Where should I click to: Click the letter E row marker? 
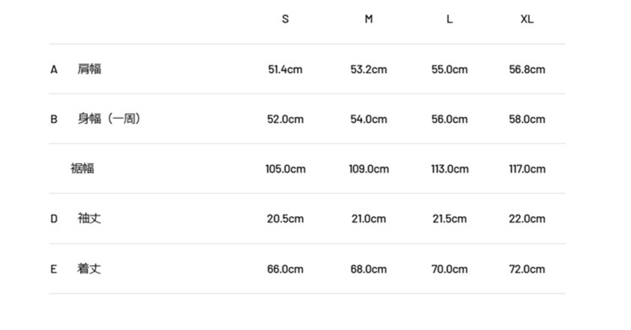[x=54, y=269]
